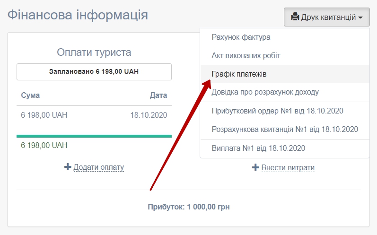Viewport: 377px width, 235px height.
Task: Select Рахунок-фактура from the print menu
Action: [241, 37]
